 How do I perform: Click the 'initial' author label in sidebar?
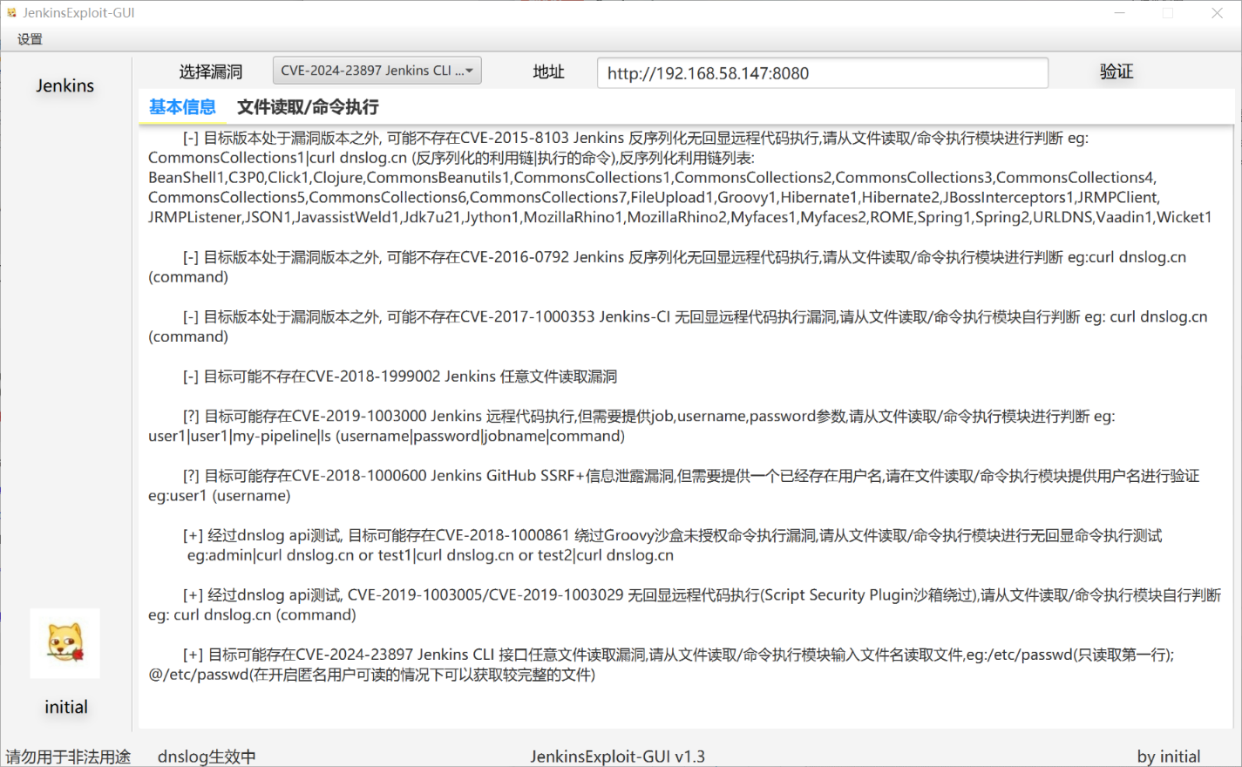(66, 707)
